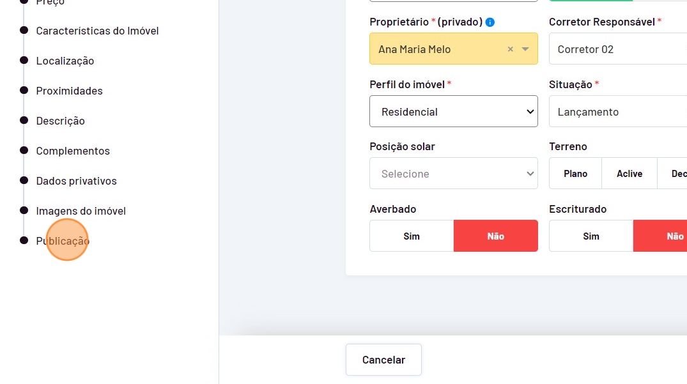Go to Localização step
The width and height of the screenshot is (687, 384).
65,61
